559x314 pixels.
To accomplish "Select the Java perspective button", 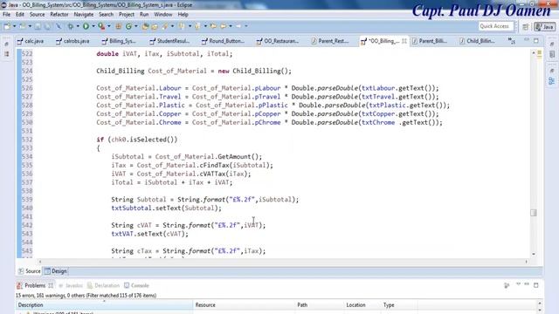I will pyautogui.click(x=544, y=27).
